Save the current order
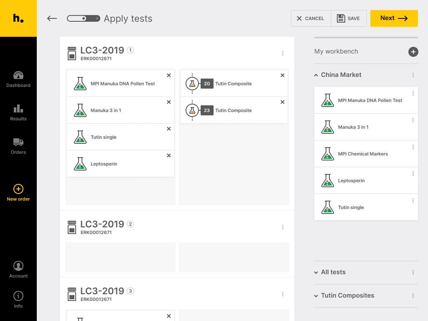Viewport: 428px width, 321px height. pos(349,18)
